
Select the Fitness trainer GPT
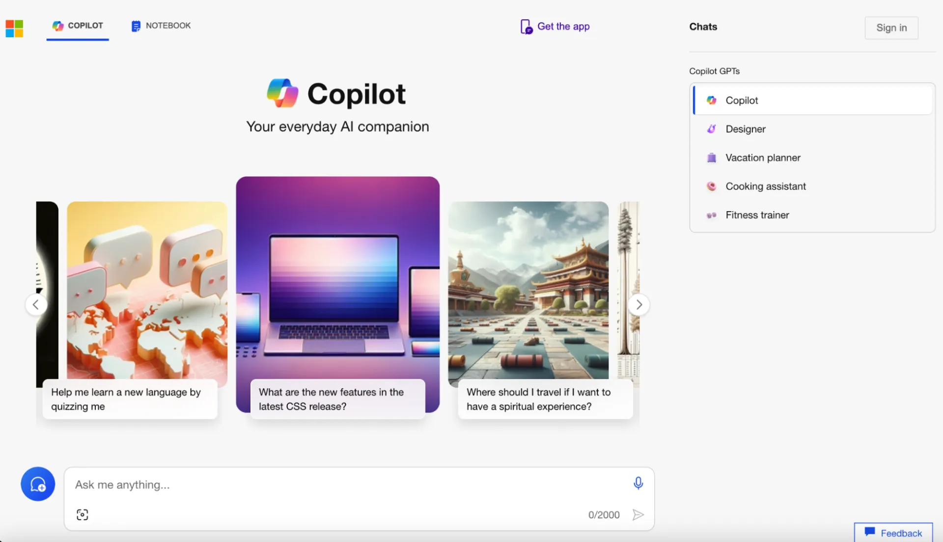(812, 215)
